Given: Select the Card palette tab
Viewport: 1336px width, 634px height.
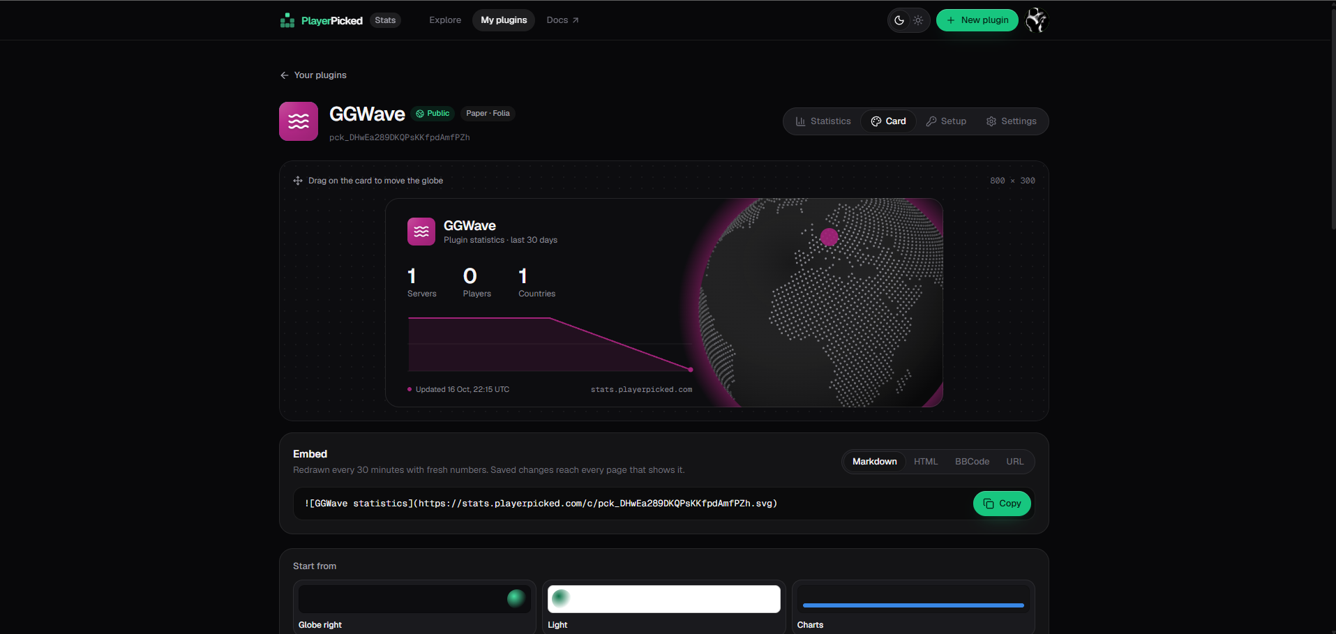Looking at the screenshot, I should pos(888,121).
